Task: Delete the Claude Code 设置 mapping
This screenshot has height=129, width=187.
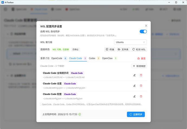Action: [x=141, y=86]
